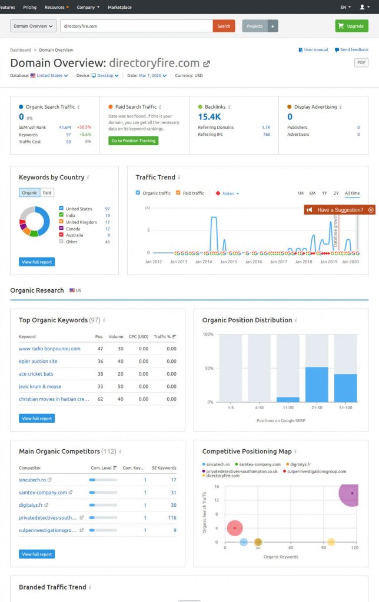Viewport: 379px width, 602px height.
Task: Open the user account icon menu
Action: pyautogui.click(x=364, y=7)
